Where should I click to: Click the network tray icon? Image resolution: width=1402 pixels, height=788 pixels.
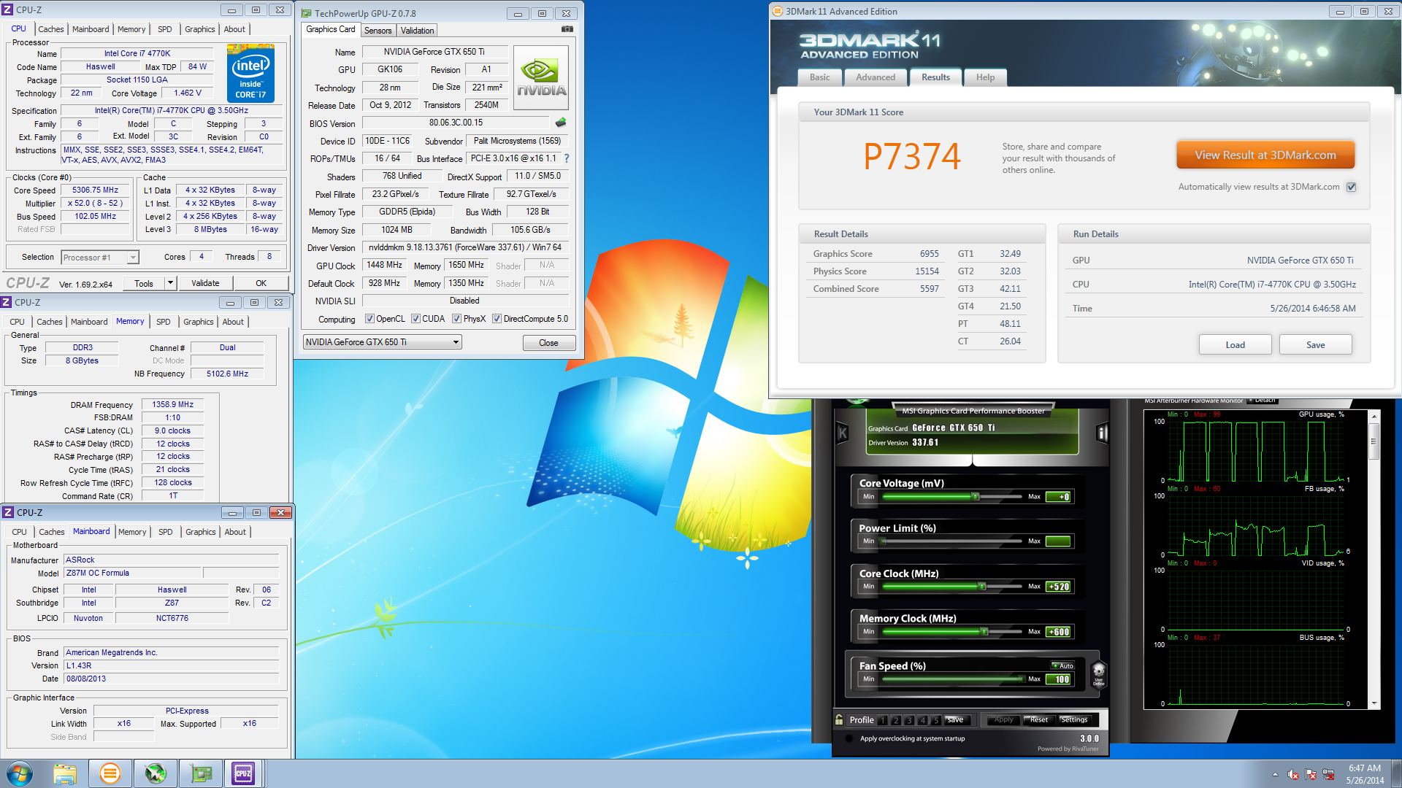coord(1328,774)
